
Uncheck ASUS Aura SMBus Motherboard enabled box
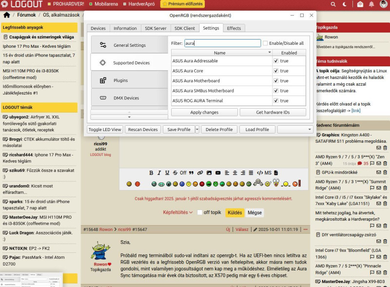click(275, 91)
